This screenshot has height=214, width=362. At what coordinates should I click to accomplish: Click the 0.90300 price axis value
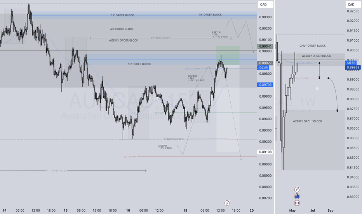pyautogui.click(x=265, y=18)
